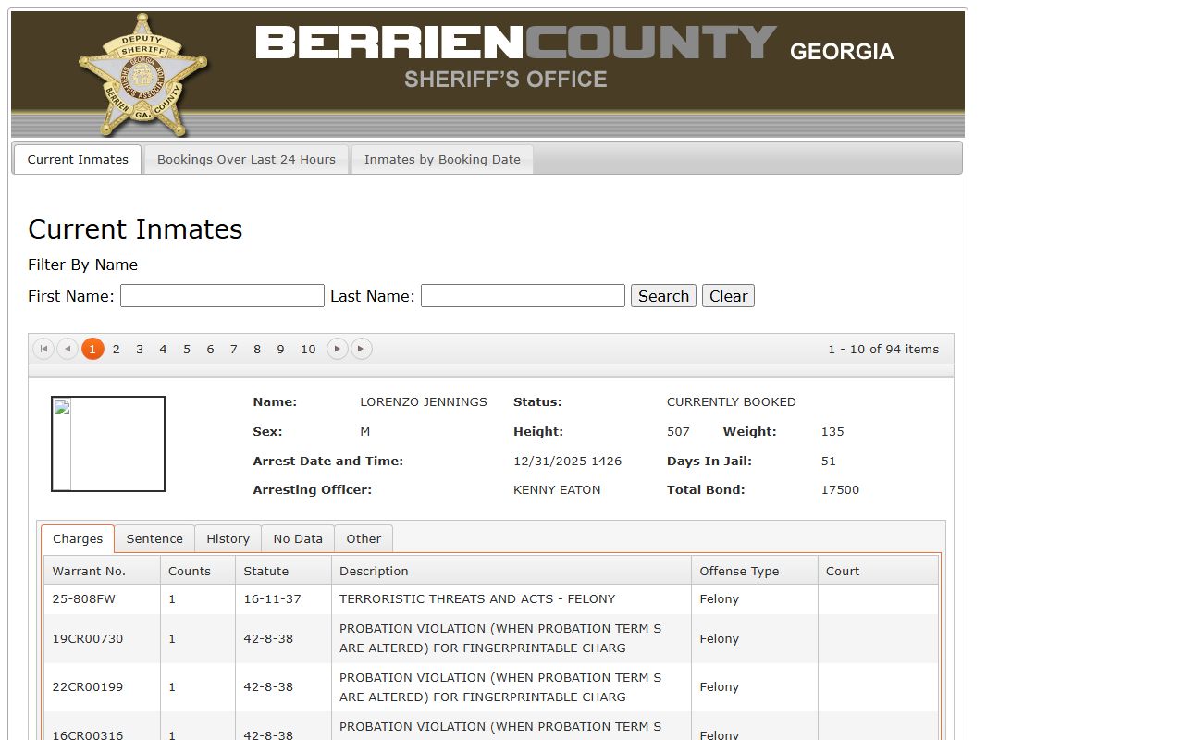The height and width of the screenshot is (740, 1184).
Task: Select the History tab
Action: pyautogui.click(x=228, y=538)
